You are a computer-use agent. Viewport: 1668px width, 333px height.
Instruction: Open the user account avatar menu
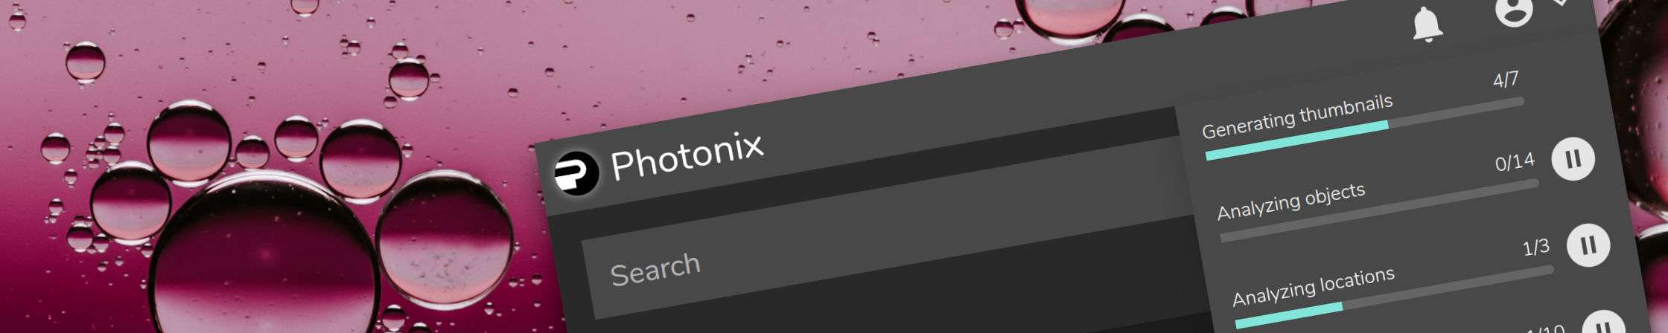[x=1514, y=9]
